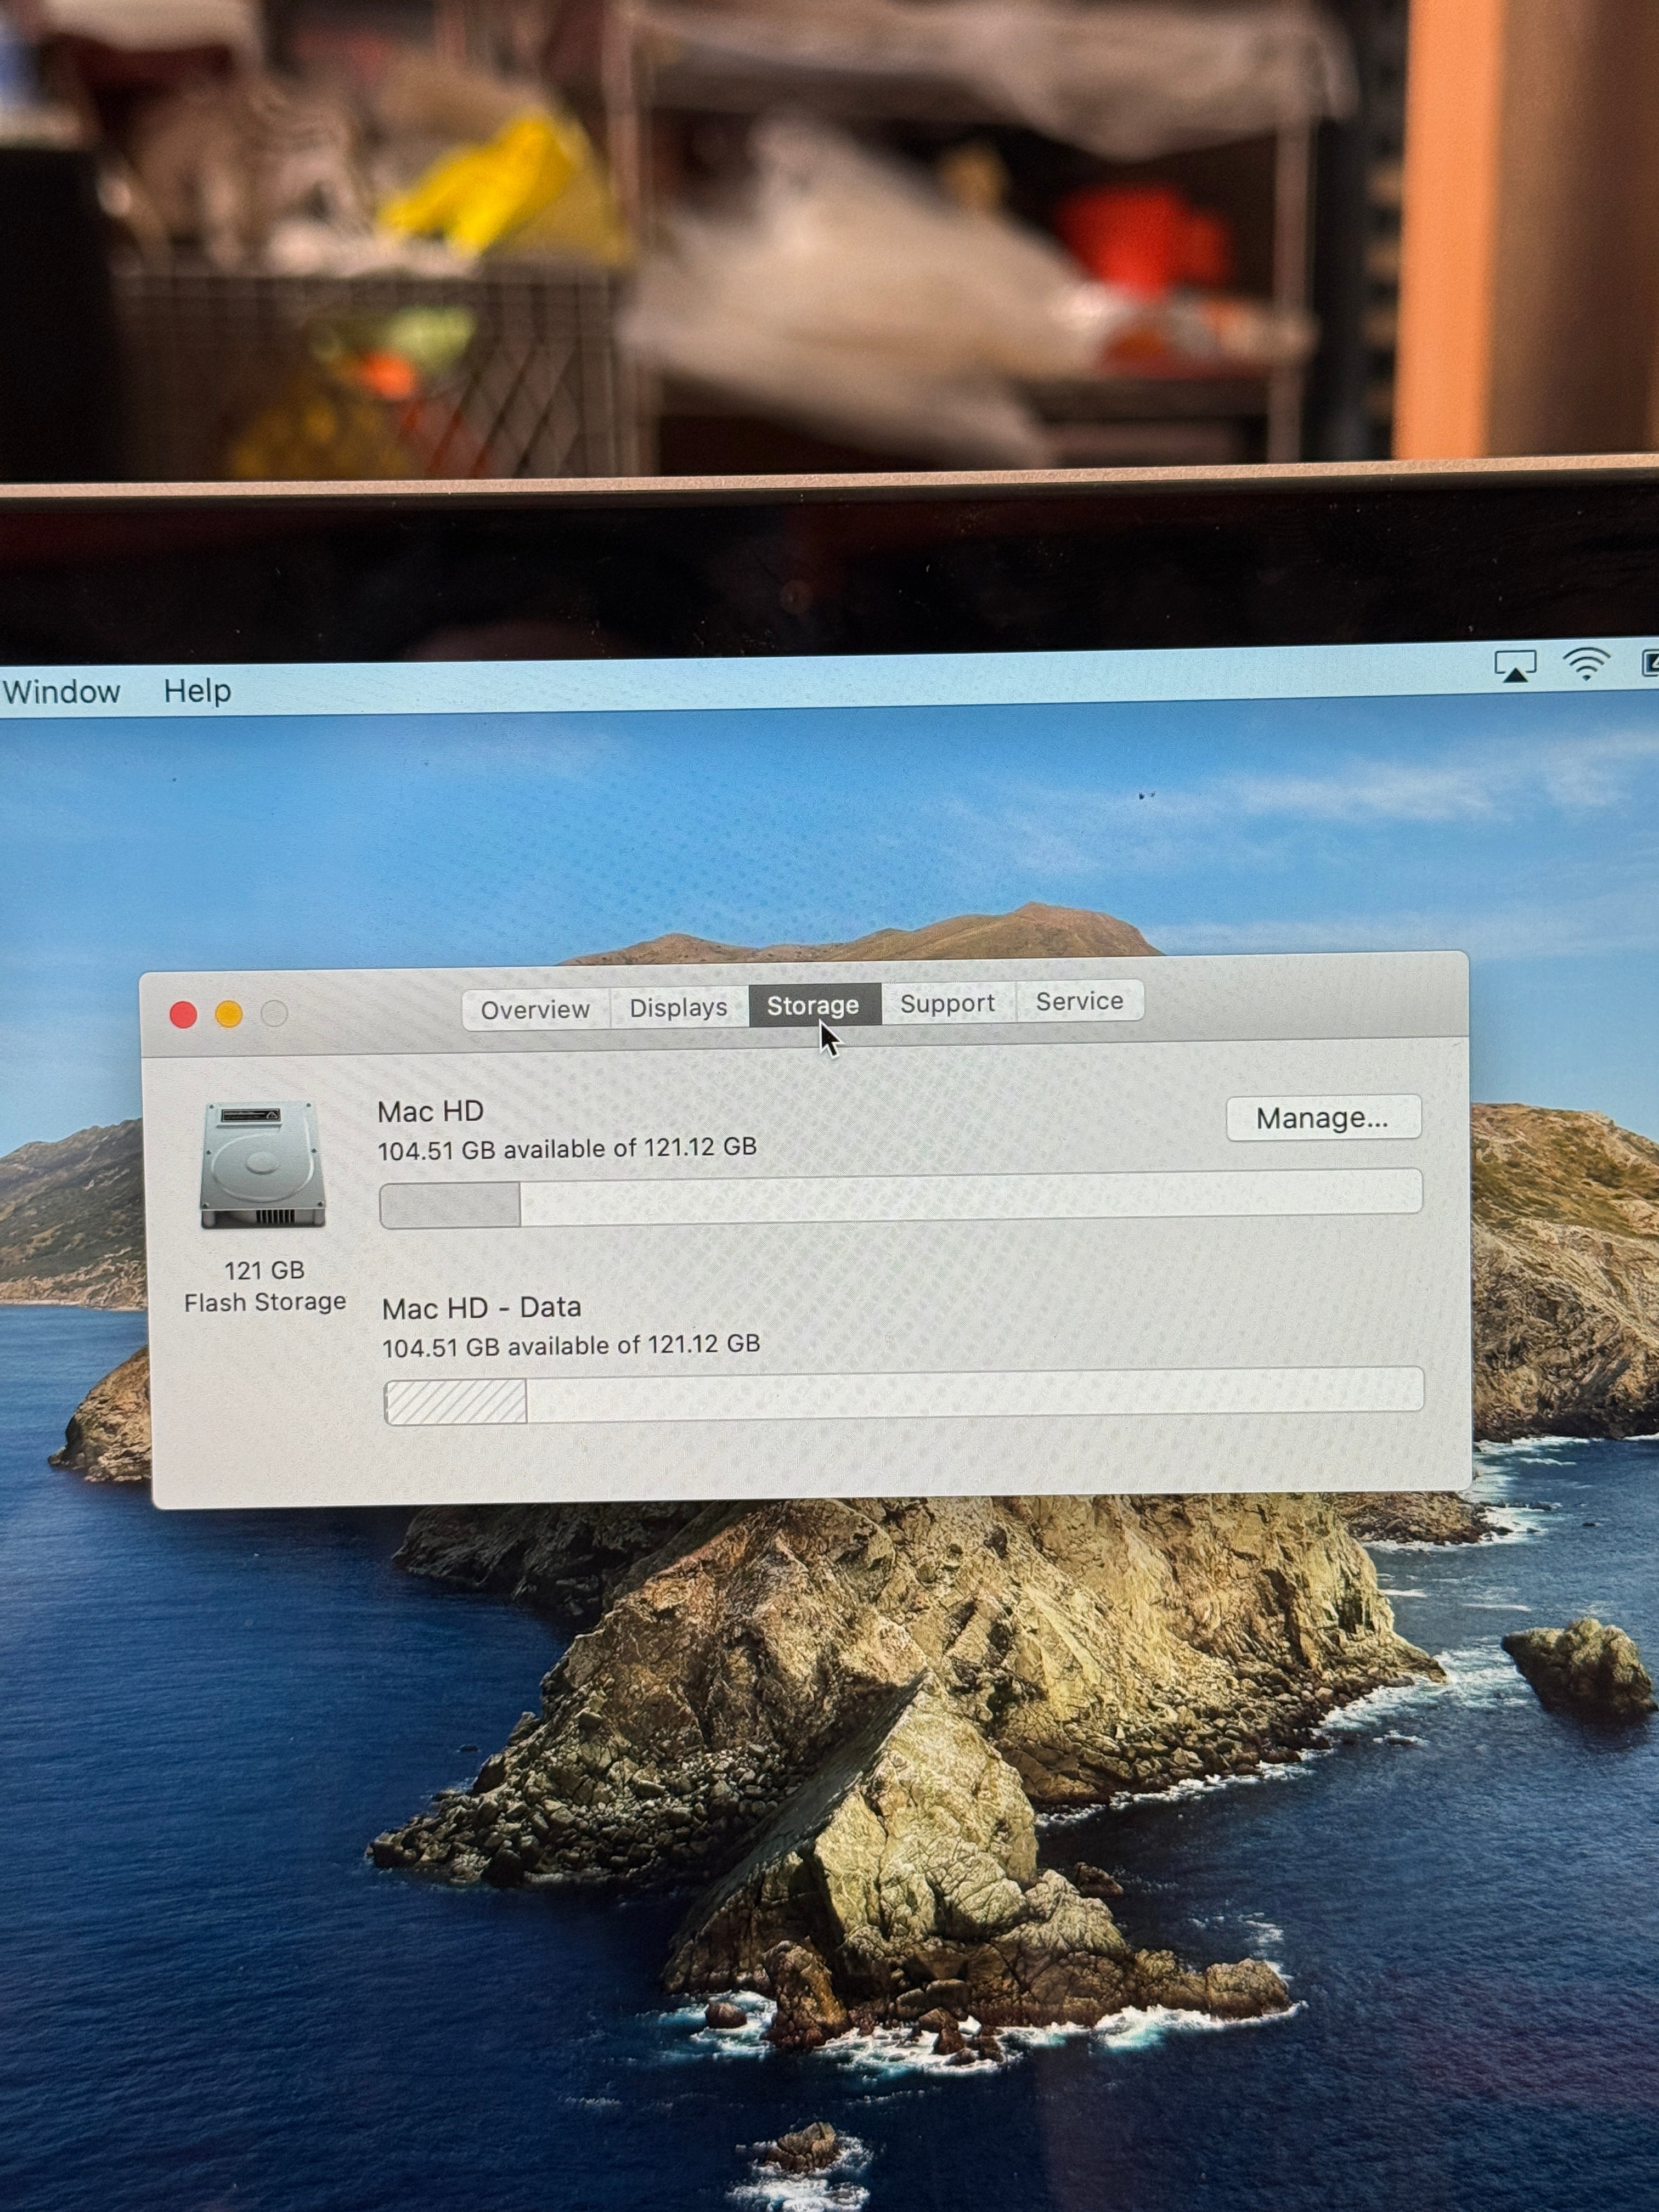
Task: Minimize the window with the yellow button
Action: click(229, 1014)
